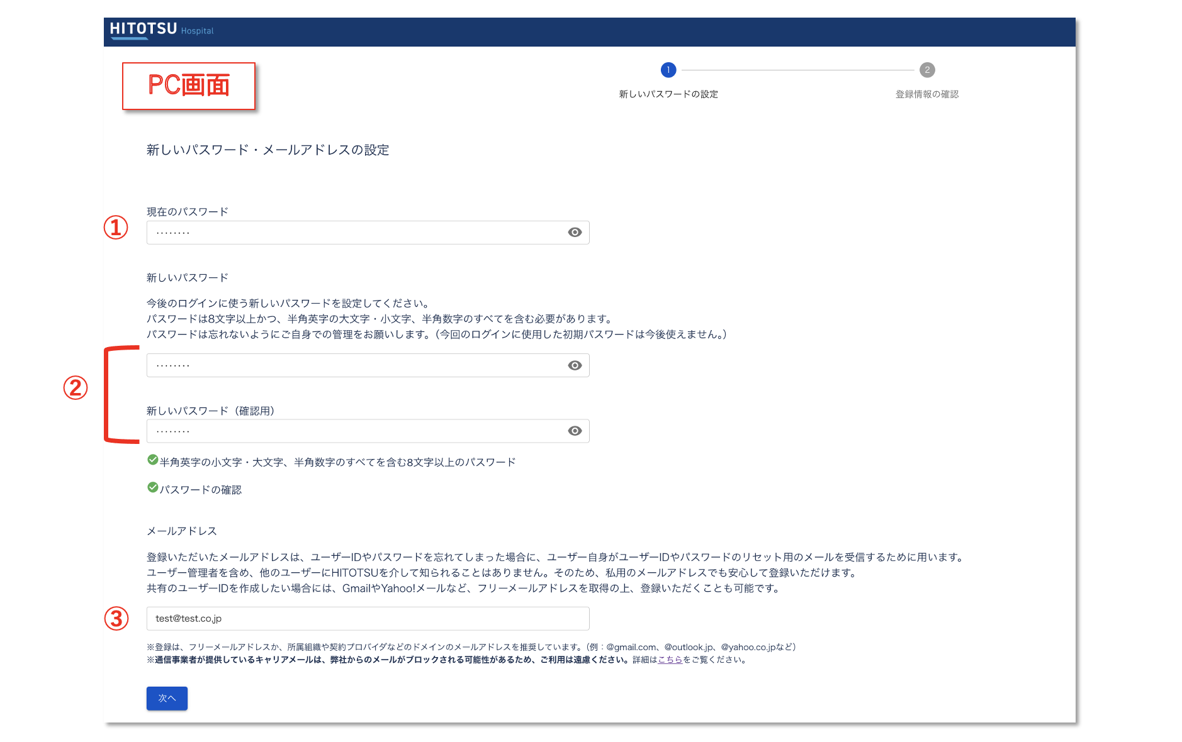1182x742 pixels.
Task: Click the HITOTSU Hospital logo
Action: coord(161,30)
